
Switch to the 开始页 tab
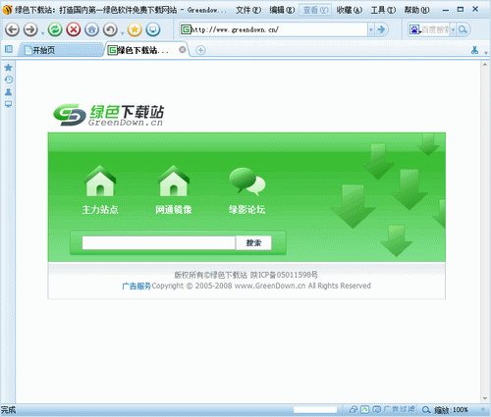[61, 50]
